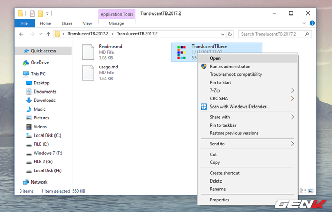The height and width of the screenshot is (212, 332).
Task: Select Properties in the context menu
Action: pyautogui.click(x=219, y=200)
